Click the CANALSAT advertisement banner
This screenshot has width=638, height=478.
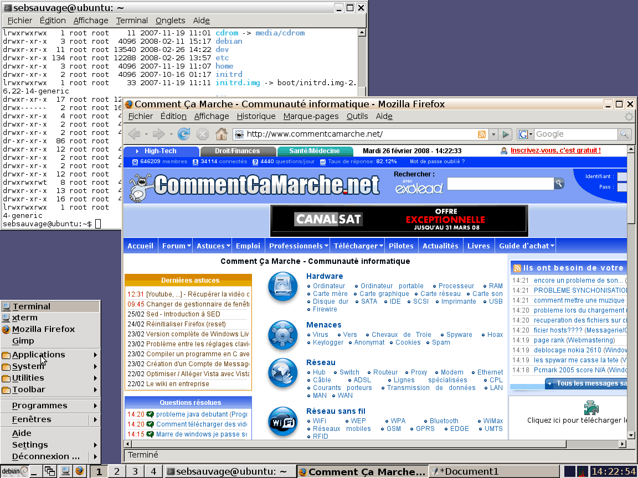click(x=399, y=221)
